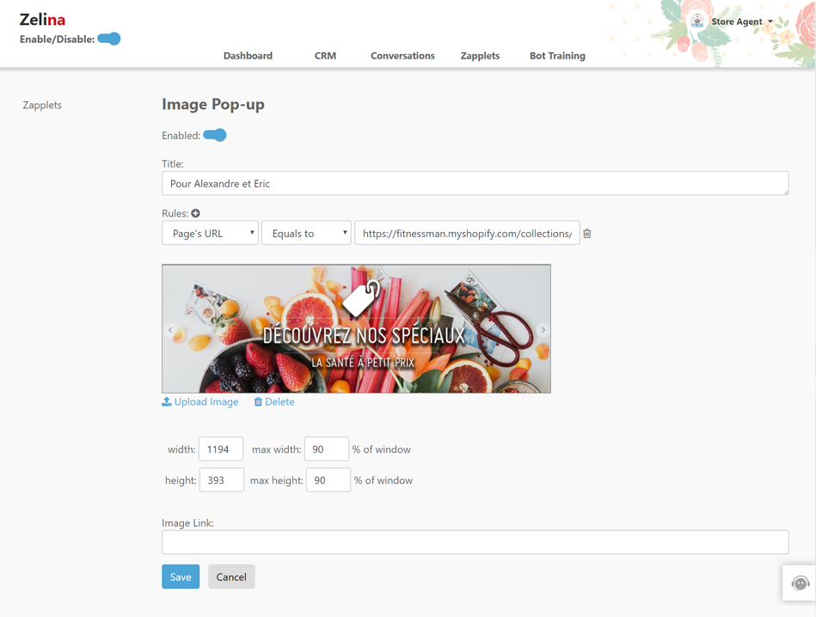The width and height of the screenshot is (816, 617).
Task: Focus the Image Link field
Action: click(475, 542)
